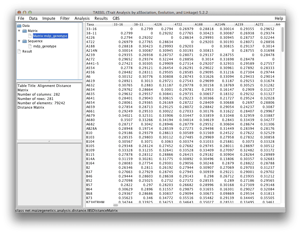Click the Data folder icon in tree
Image resolution: width=301 pixels, height=234 pixels.
(x=19, y=25)
